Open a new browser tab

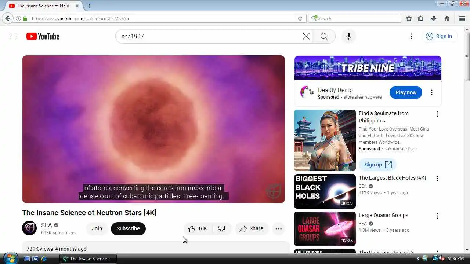click(89, 5)
